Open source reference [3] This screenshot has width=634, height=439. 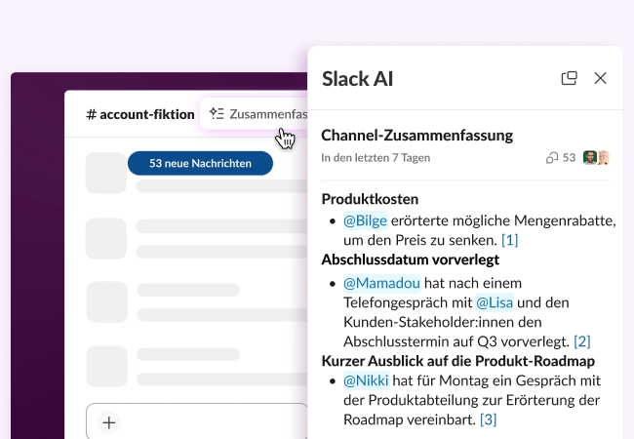(488, 419)
